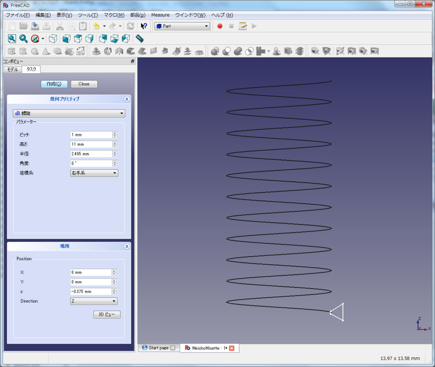Open the 螺旋 primitive type dropdown

pos(69,113)
